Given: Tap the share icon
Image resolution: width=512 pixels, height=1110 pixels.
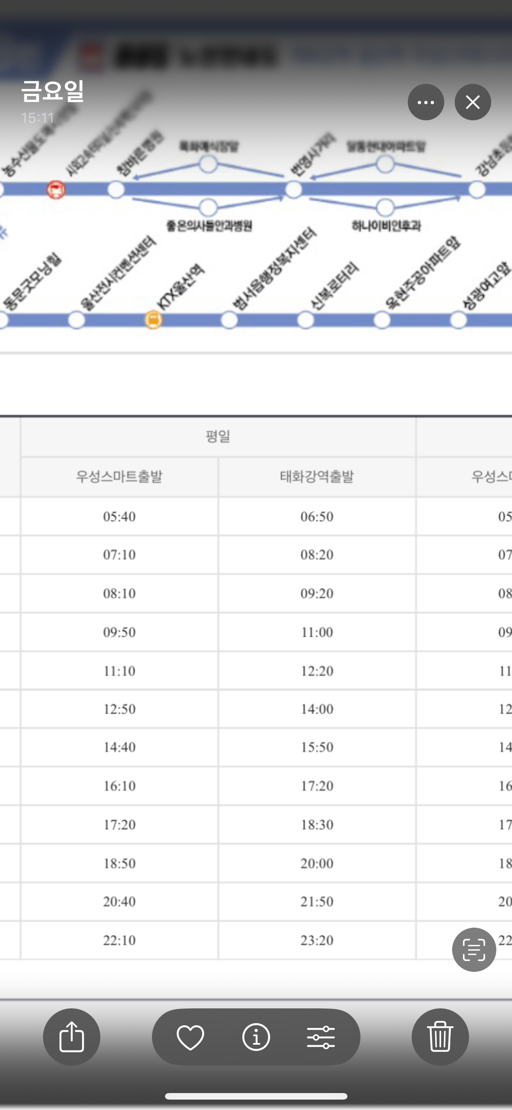Looking at the screenshot, I should (x=71, y=1037).
